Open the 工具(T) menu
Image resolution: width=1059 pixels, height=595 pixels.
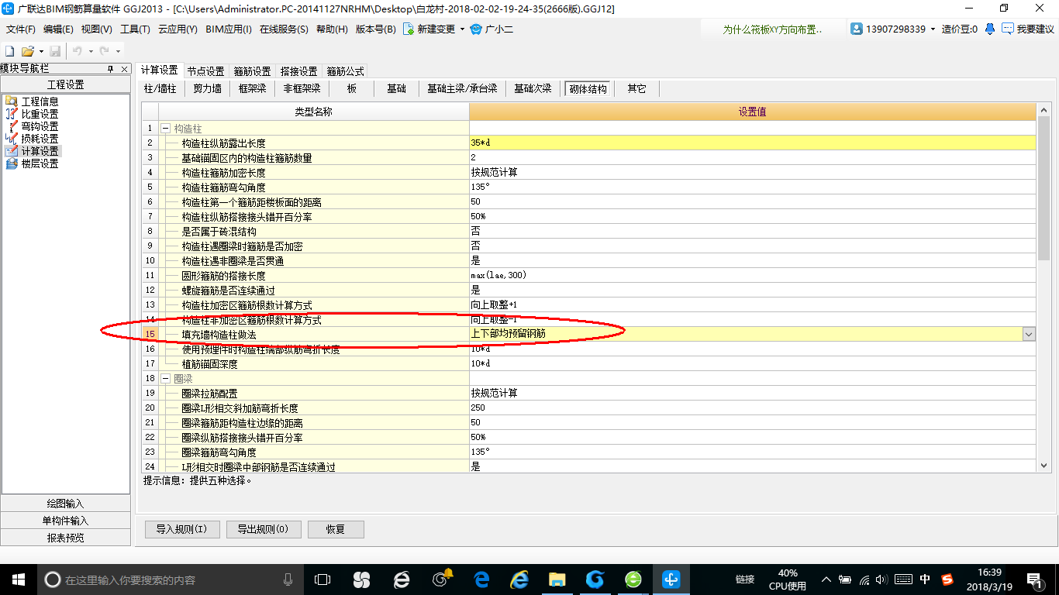click(135, 29)
